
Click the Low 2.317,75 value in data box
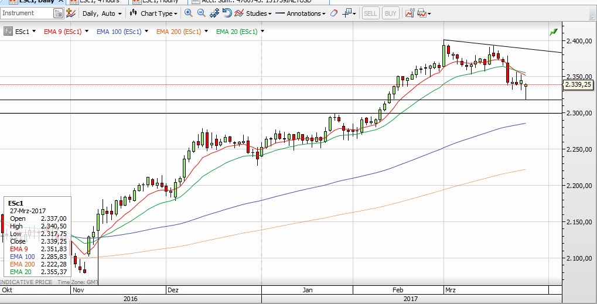tap(54, 234)
